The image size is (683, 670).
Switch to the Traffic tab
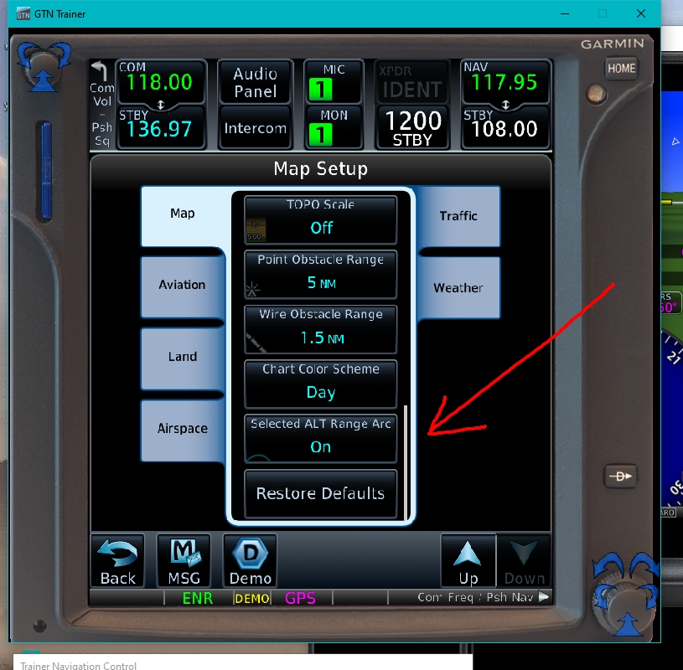point(458,216)
